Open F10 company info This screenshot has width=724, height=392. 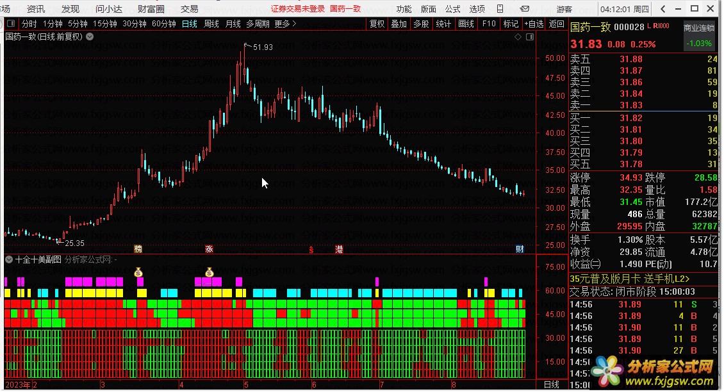click(489, 24)
